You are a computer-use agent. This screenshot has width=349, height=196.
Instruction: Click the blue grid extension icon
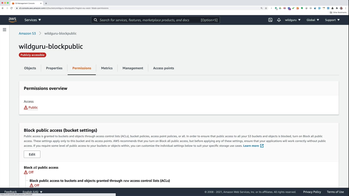point(328,8)
